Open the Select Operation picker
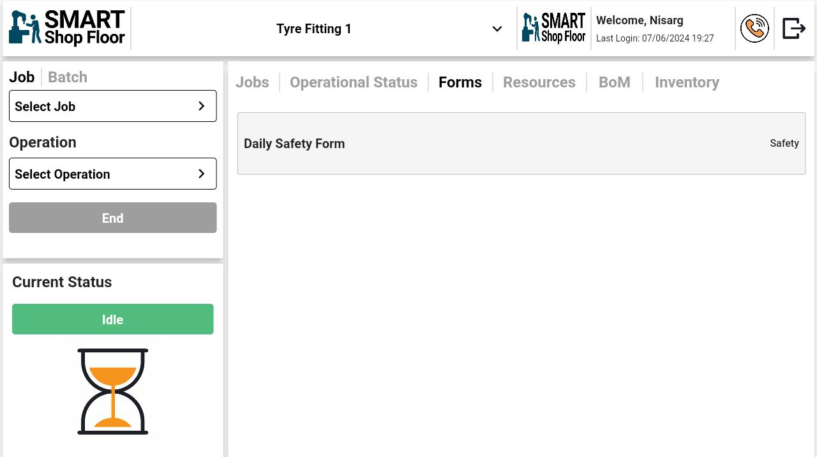 tap(112, 174)
